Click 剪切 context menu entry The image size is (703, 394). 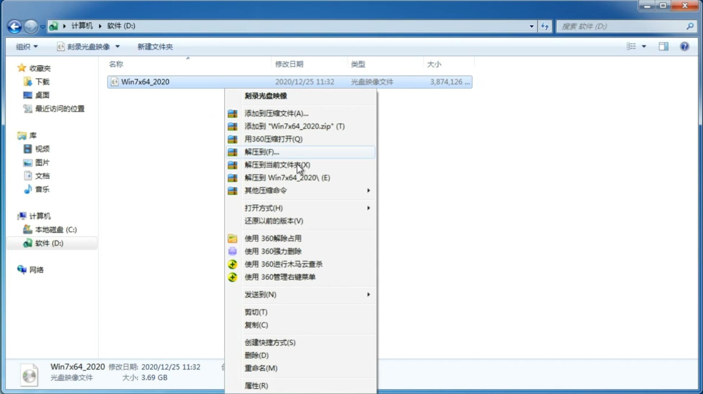click(x=255, y=312)
